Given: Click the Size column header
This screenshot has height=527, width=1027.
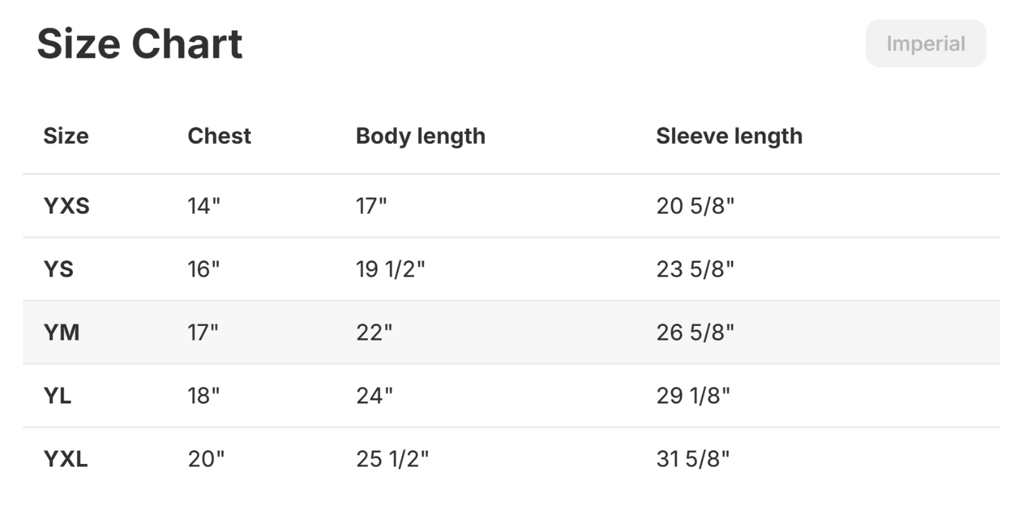Looking at the screenshot, I should pos(66,136).
